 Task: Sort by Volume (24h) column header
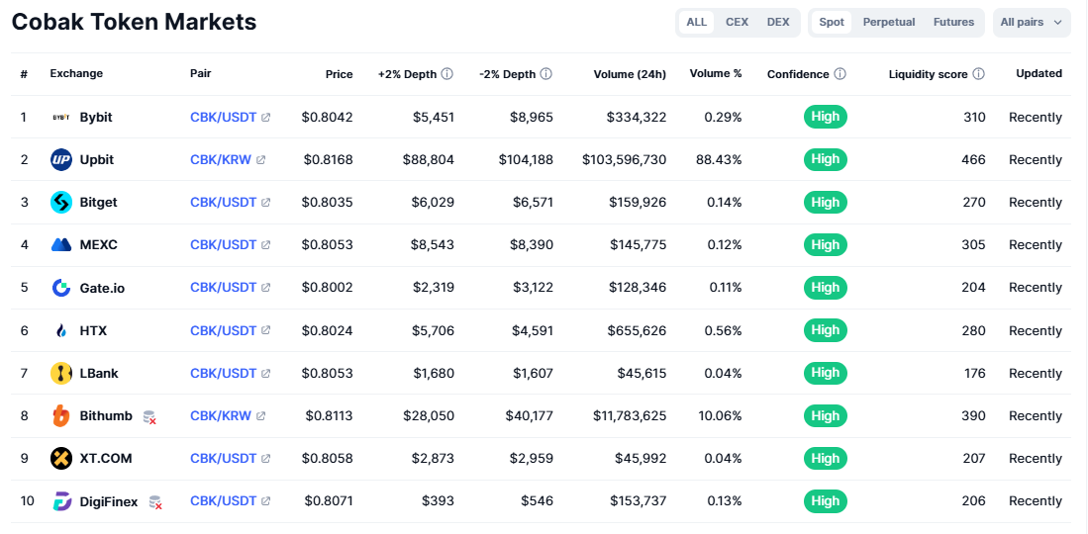click(630, 74)
